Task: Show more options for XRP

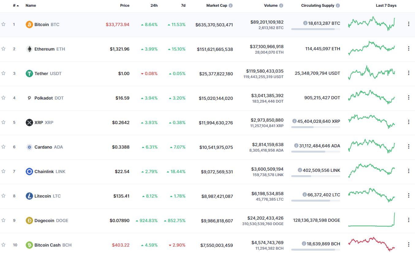Action: tap(409, 122)
